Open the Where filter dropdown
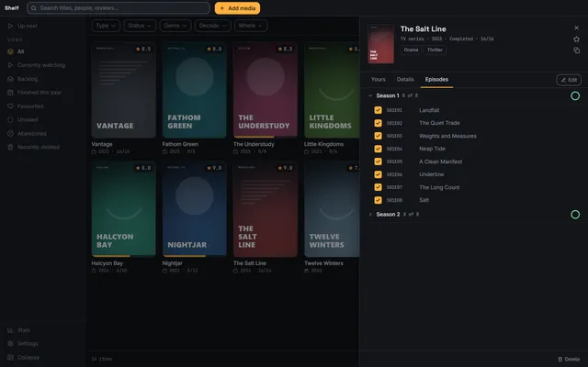The height and width of the screenshot is (367, 588). pos(251,26)
